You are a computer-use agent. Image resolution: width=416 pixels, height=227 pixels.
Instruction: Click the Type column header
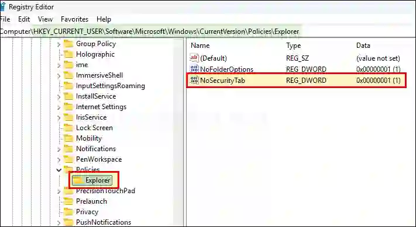pos(294,46)
